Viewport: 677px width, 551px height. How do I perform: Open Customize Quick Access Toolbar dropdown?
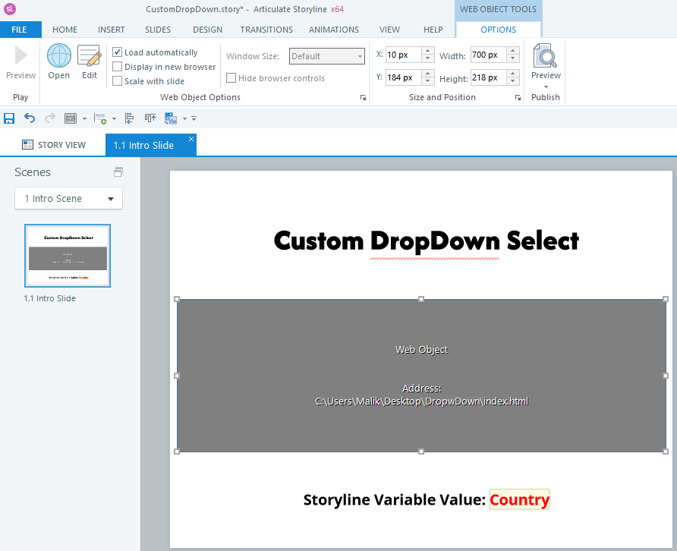[x=194, y=118]
